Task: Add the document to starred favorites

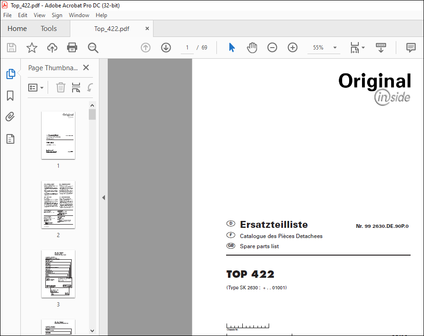Action: pyautogui.click(x=31, y=48)
